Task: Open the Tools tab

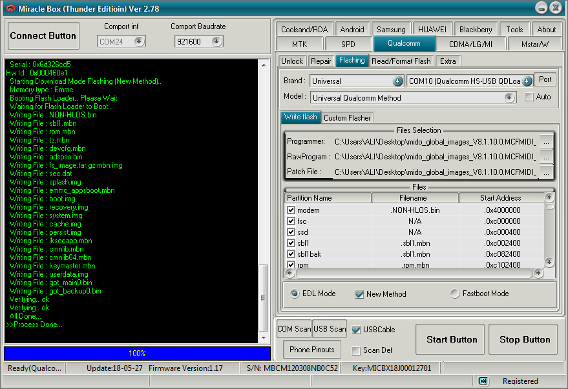Action: click(x=514, y=29)
